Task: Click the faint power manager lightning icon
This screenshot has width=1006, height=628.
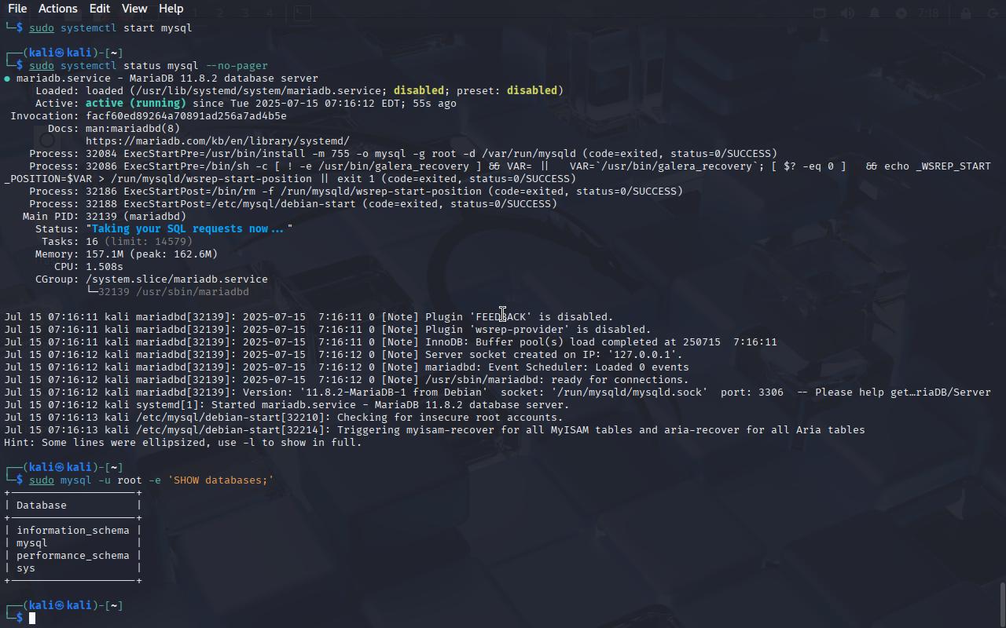Action: click(x=901, y=13)
